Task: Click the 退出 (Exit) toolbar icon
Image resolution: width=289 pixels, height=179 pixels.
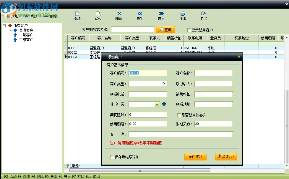Action: (203, 16)
